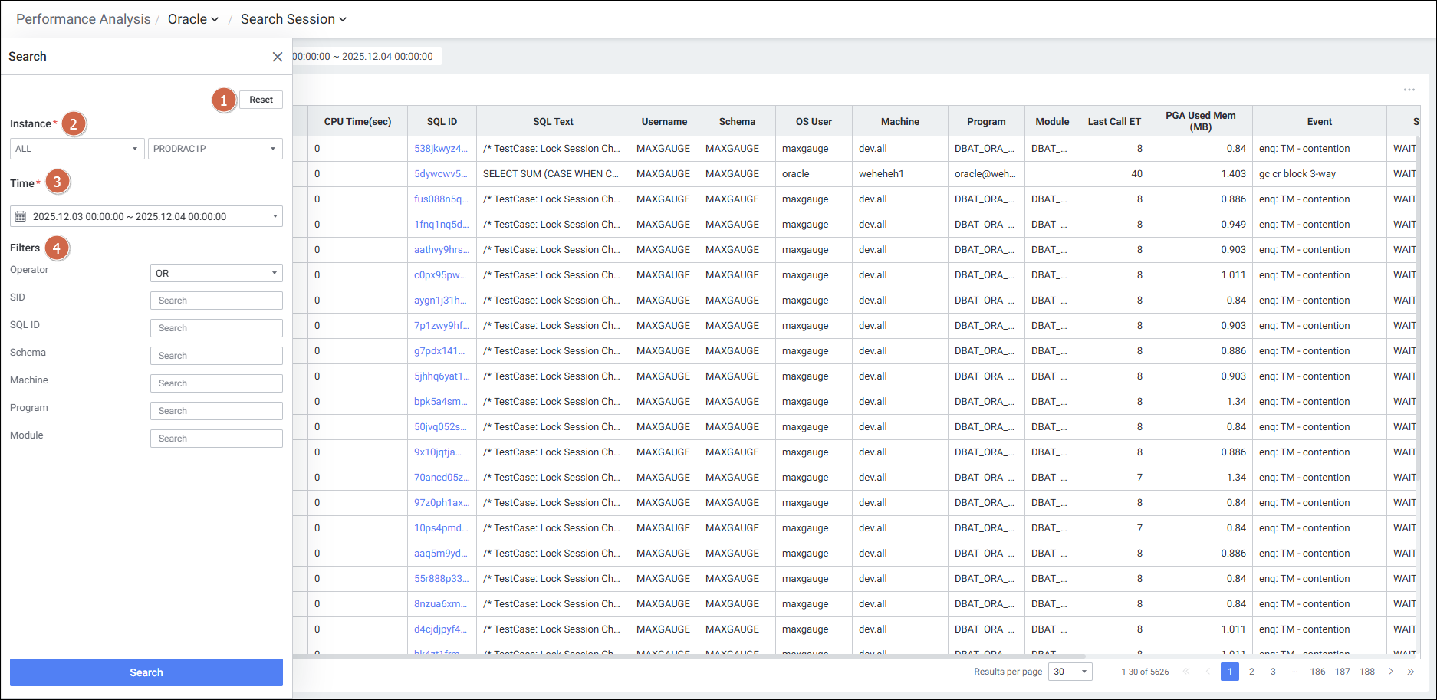Open the Oracle breadcrumb menu
This screenshot has height=700, width=1437.
click(x=193, y=19)
